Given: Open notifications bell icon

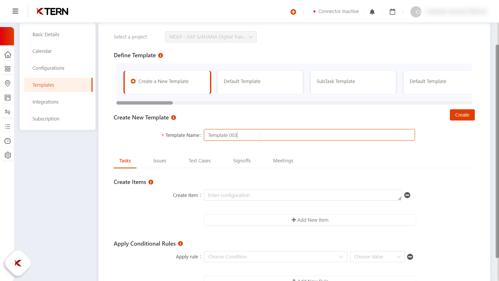Looking at the screenshot, I should (x=372, y=12).
